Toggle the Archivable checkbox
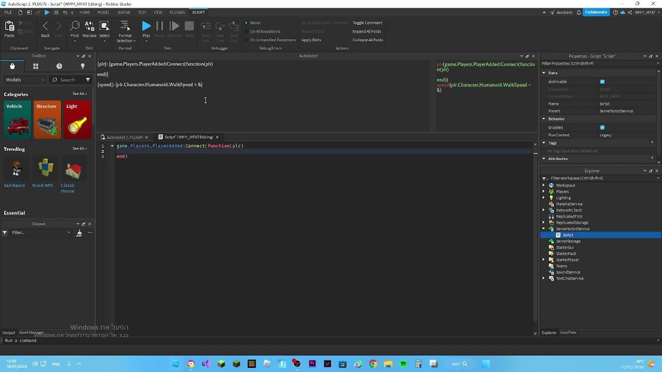This screenshot has width=662, height=372. (602, 82)
